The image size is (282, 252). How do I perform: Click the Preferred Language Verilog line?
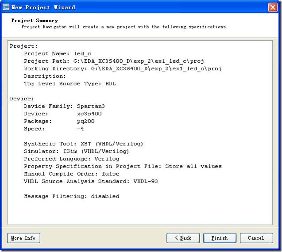click(x=71, y=159)
